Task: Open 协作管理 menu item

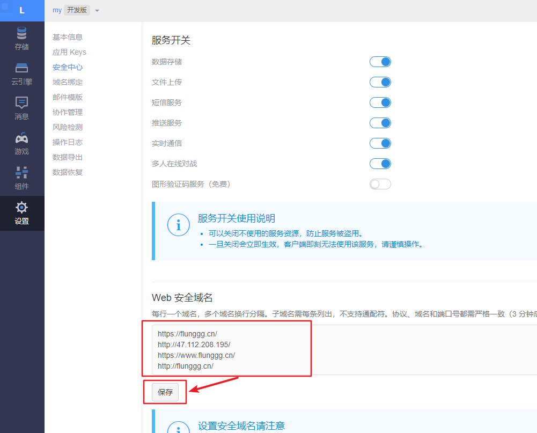Action: click(x=68, y=112)
